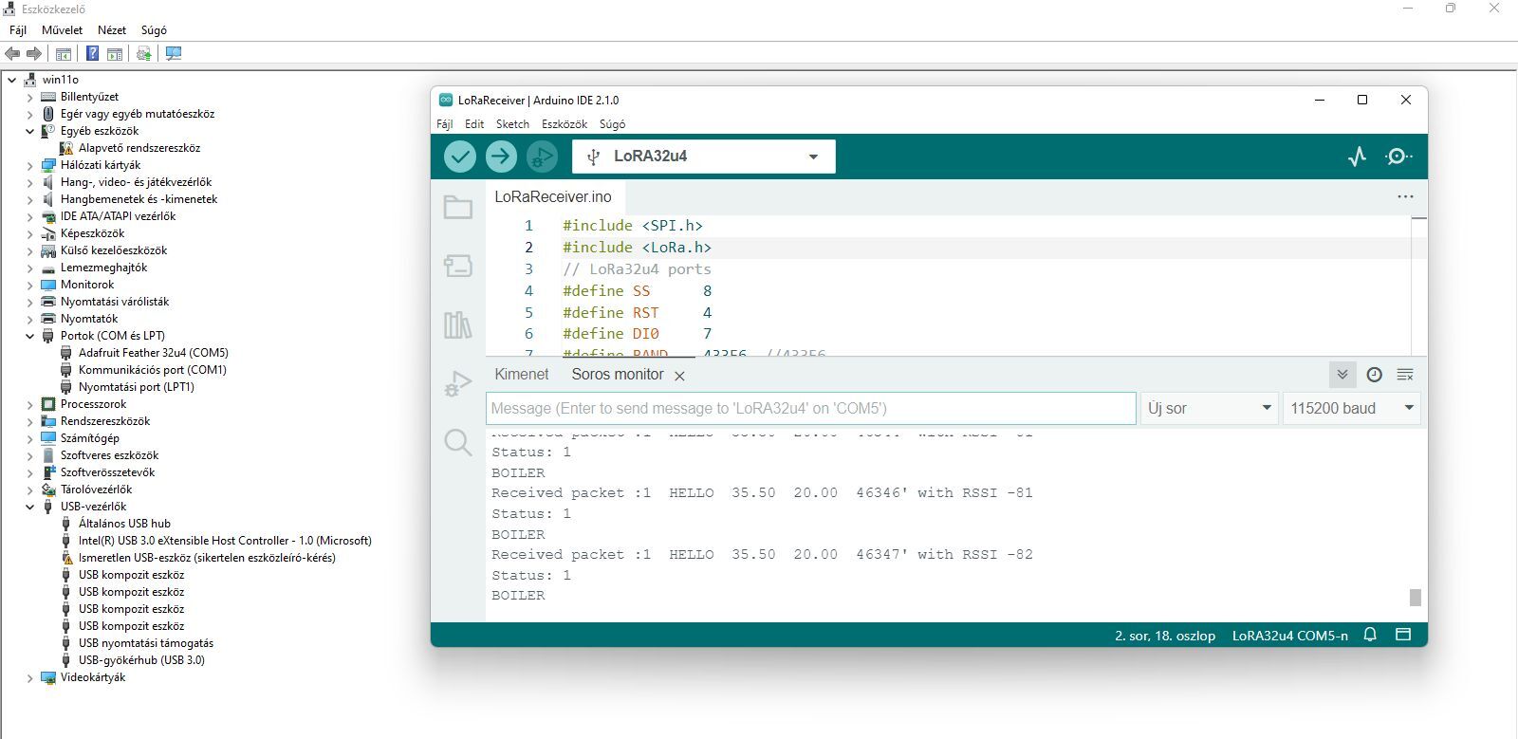Click the printer-like update driver toolbar icon
The width and height of the screenshot is (1518, 739).
click(x=143, y=54)
